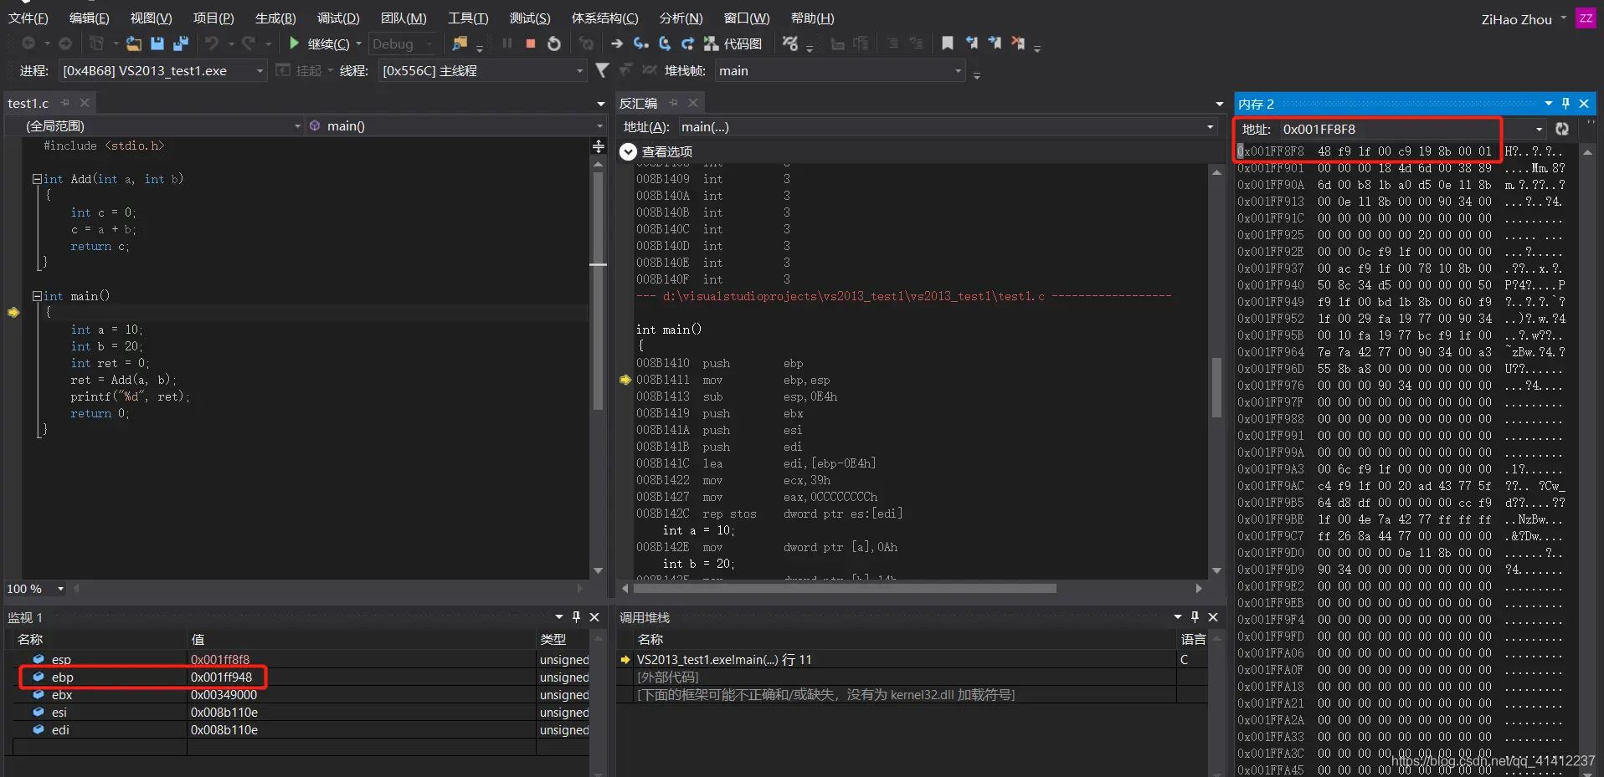The height and width of the screenshot is (777, 1604).
Task: Click the Step Into icon
Action: [640, 43]
